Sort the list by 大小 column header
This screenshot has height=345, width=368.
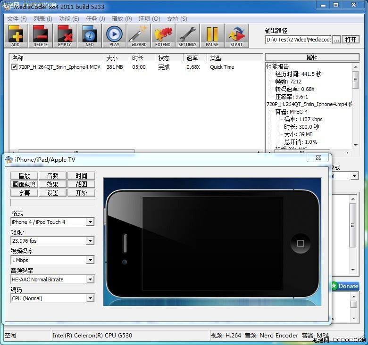coord(116,57)
